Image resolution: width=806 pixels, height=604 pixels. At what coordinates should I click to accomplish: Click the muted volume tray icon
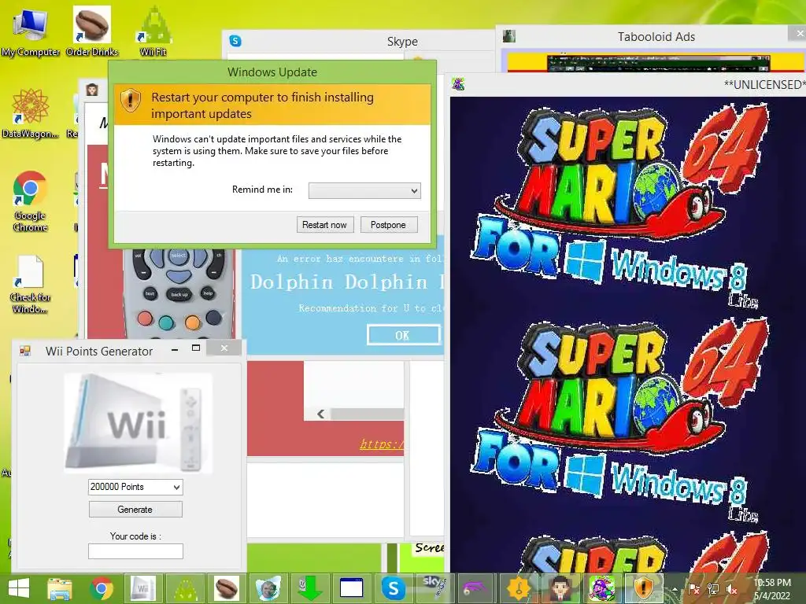[x=732, y=590]
